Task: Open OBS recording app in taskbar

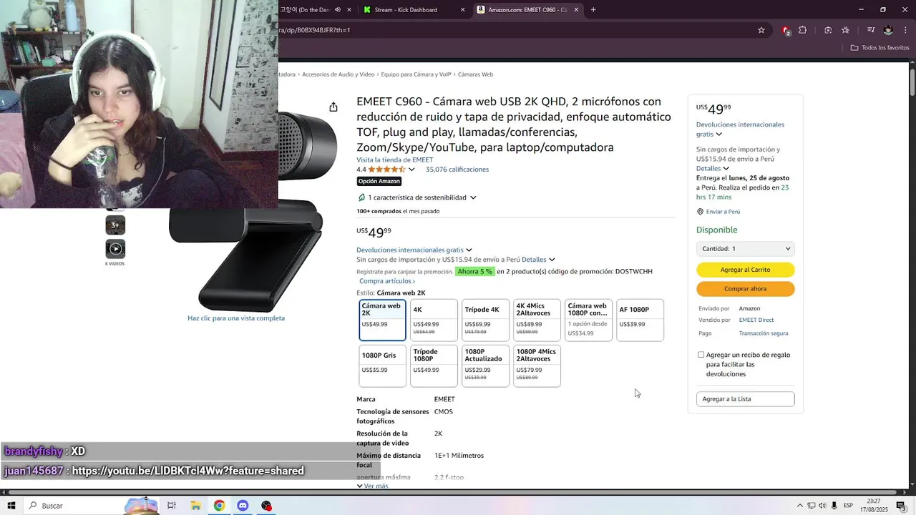Action: point(266,506)
